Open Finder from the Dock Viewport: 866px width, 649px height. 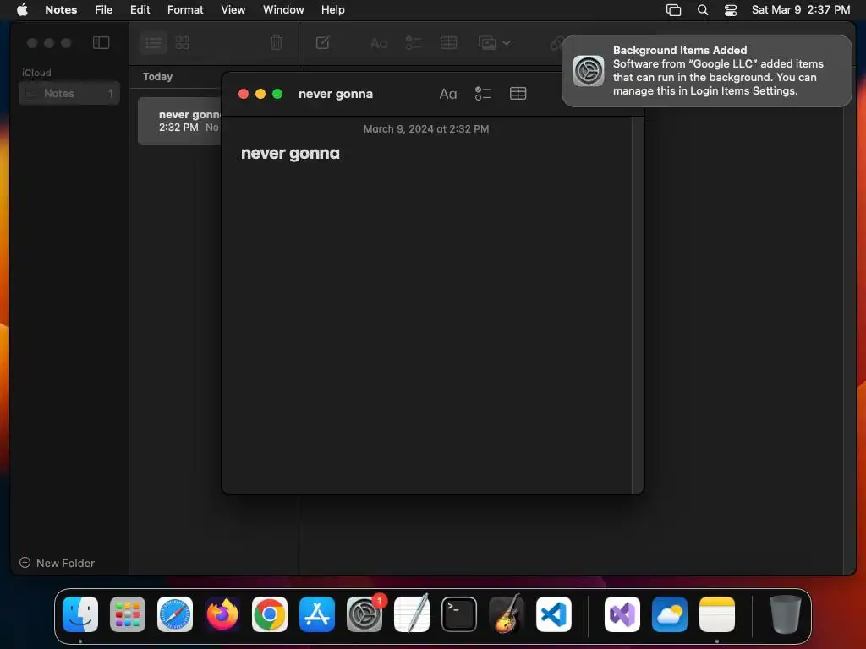[80, 614]
